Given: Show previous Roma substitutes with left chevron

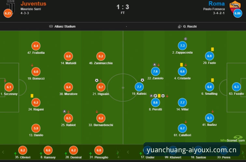Looking at the screenshot, I should (x=128, y=152).
